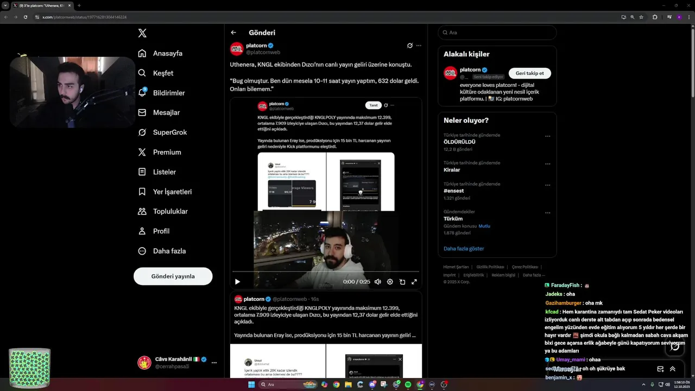Viewport: 695px width, 391px height.
Task: Open Grok icon on the main post
Action: (x=410, y=46)
